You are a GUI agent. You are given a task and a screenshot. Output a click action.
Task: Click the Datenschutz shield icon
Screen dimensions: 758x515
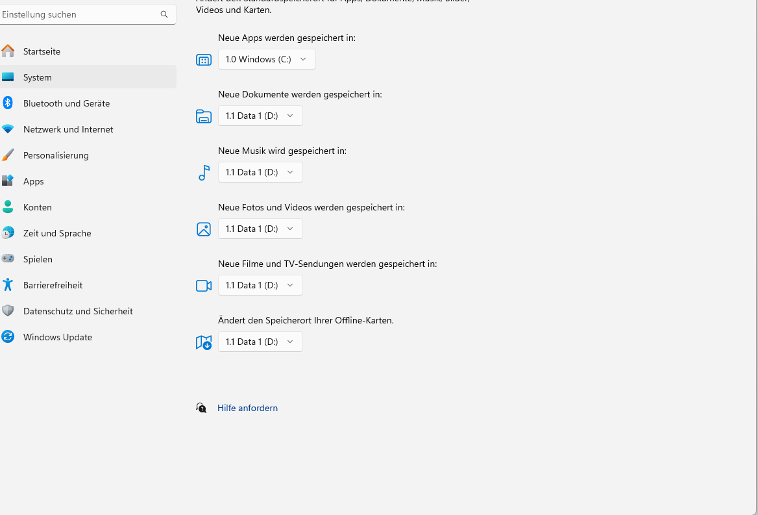click(8, 310)
